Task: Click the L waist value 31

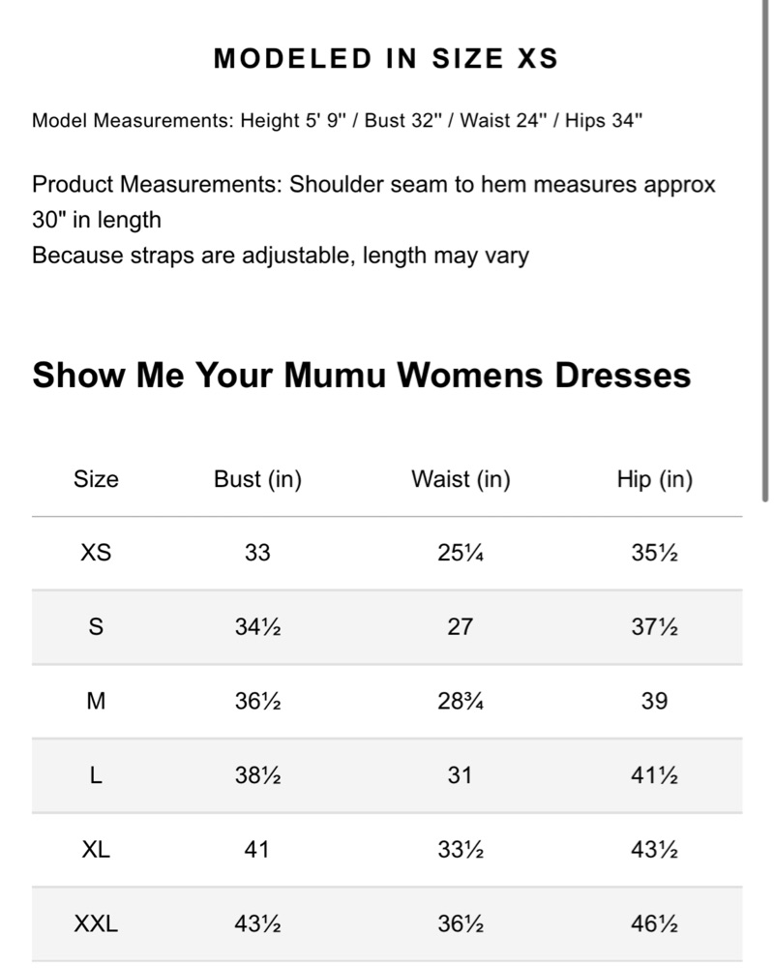Action: (460, 774)
